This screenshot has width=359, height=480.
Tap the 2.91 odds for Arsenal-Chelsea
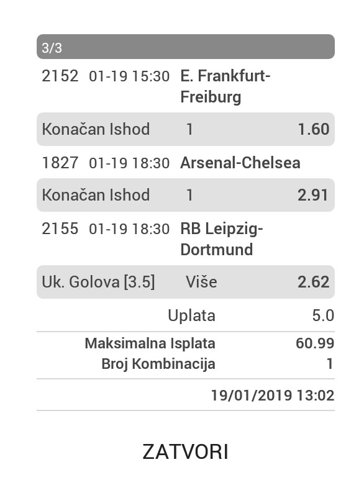tap(313, 195)
